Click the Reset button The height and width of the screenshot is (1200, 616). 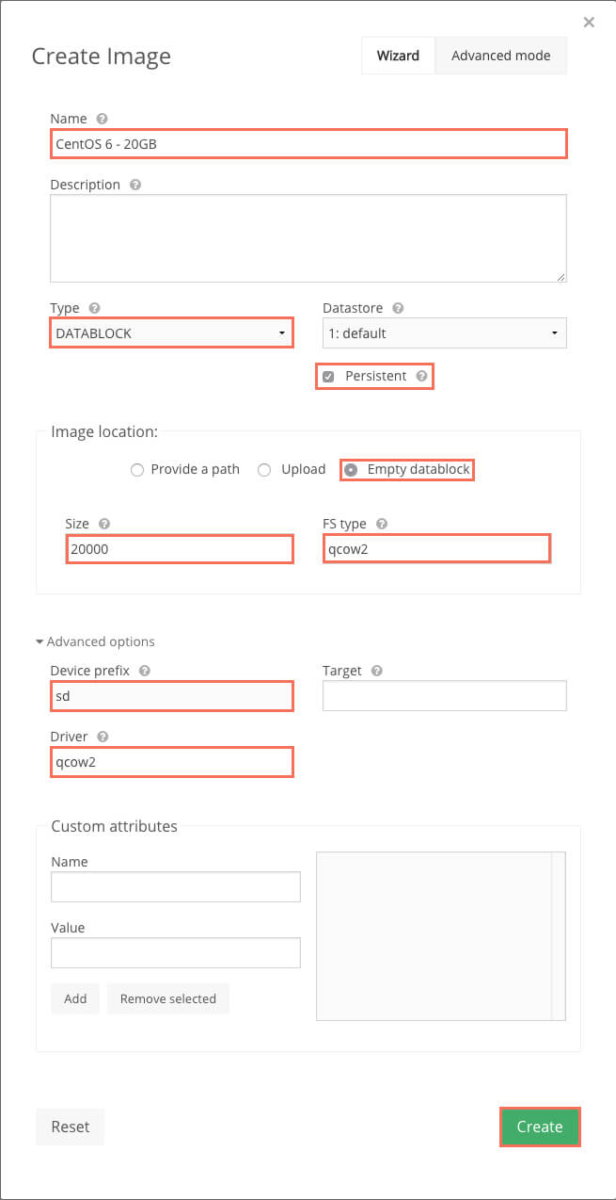[71, 1127]
